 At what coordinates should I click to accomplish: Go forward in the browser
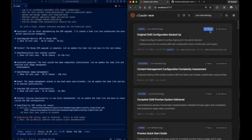pyautogui.click(x=135, y=8)
